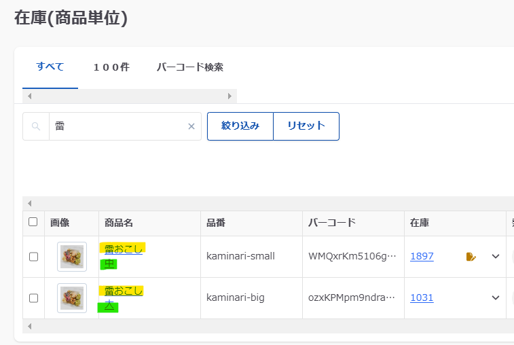
Task: Click the 絞り込み filter button
Action: pos(240,126)
